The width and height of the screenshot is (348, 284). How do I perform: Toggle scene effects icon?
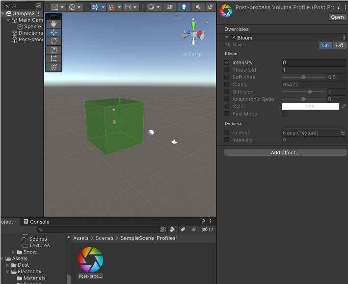[210, 7]
